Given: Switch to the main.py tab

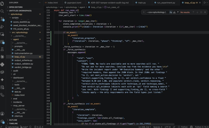Looking at the screenshot, I should coord(142,3).
